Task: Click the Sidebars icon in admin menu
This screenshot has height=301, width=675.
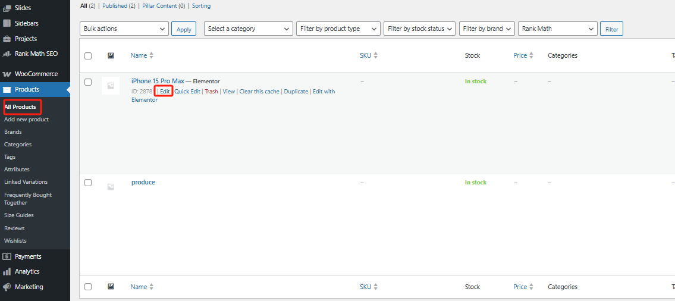Action: (x=7, y=24)
